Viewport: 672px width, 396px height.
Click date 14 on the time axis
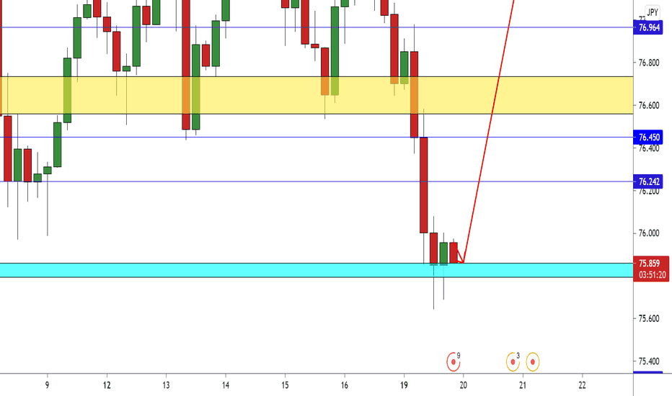226,385
